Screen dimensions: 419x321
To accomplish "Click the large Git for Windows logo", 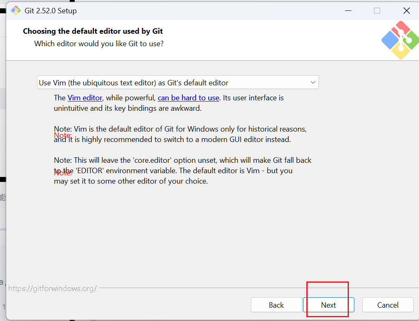I will coord(400,40).
